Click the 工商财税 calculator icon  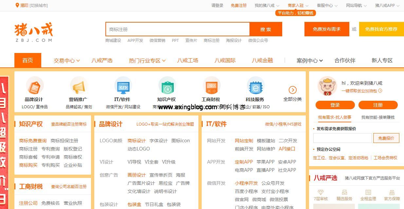tap(211, 86)
